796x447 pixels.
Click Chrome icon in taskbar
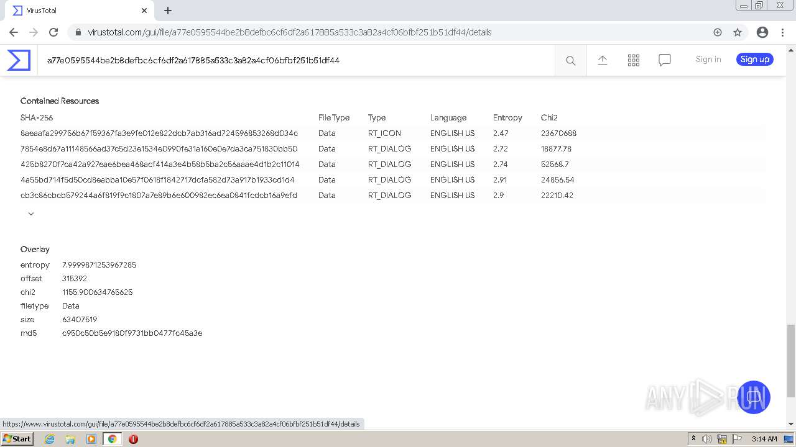click(112, 439)
